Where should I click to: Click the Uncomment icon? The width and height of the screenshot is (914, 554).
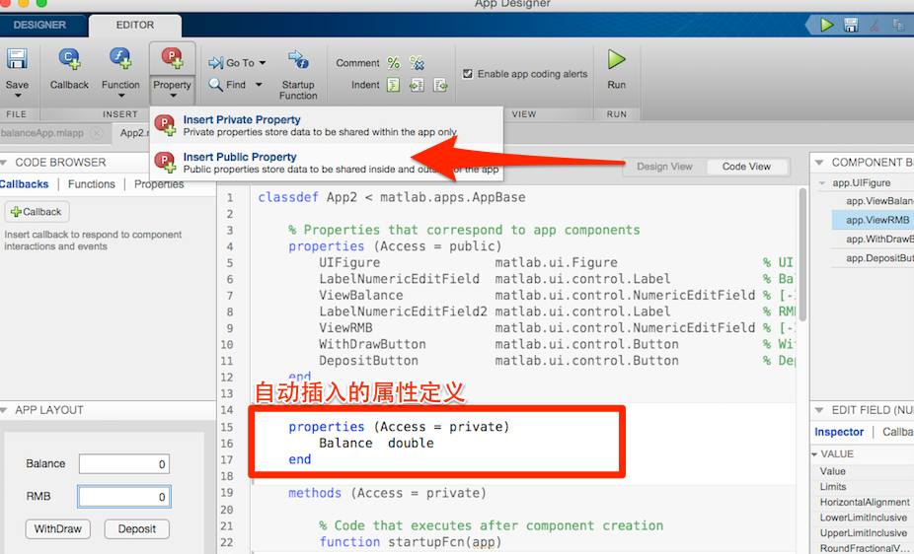(x=417, y=63)
